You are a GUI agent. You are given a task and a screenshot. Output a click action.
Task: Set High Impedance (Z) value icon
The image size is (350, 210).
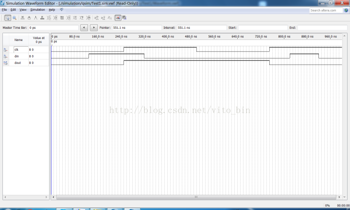coord(42,18)
